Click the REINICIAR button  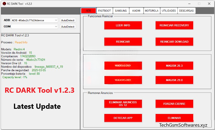click(123, 42)
